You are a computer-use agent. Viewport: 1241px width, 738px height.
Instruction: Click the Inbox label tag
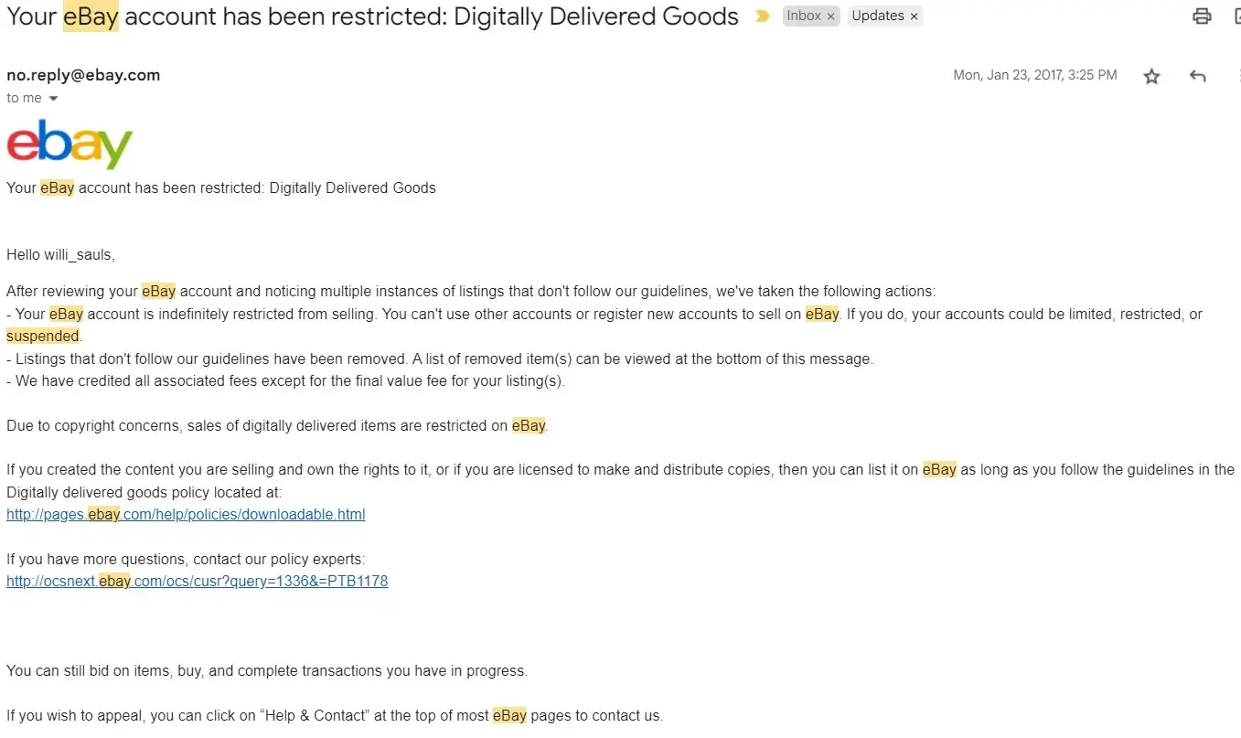pos(804,16)
